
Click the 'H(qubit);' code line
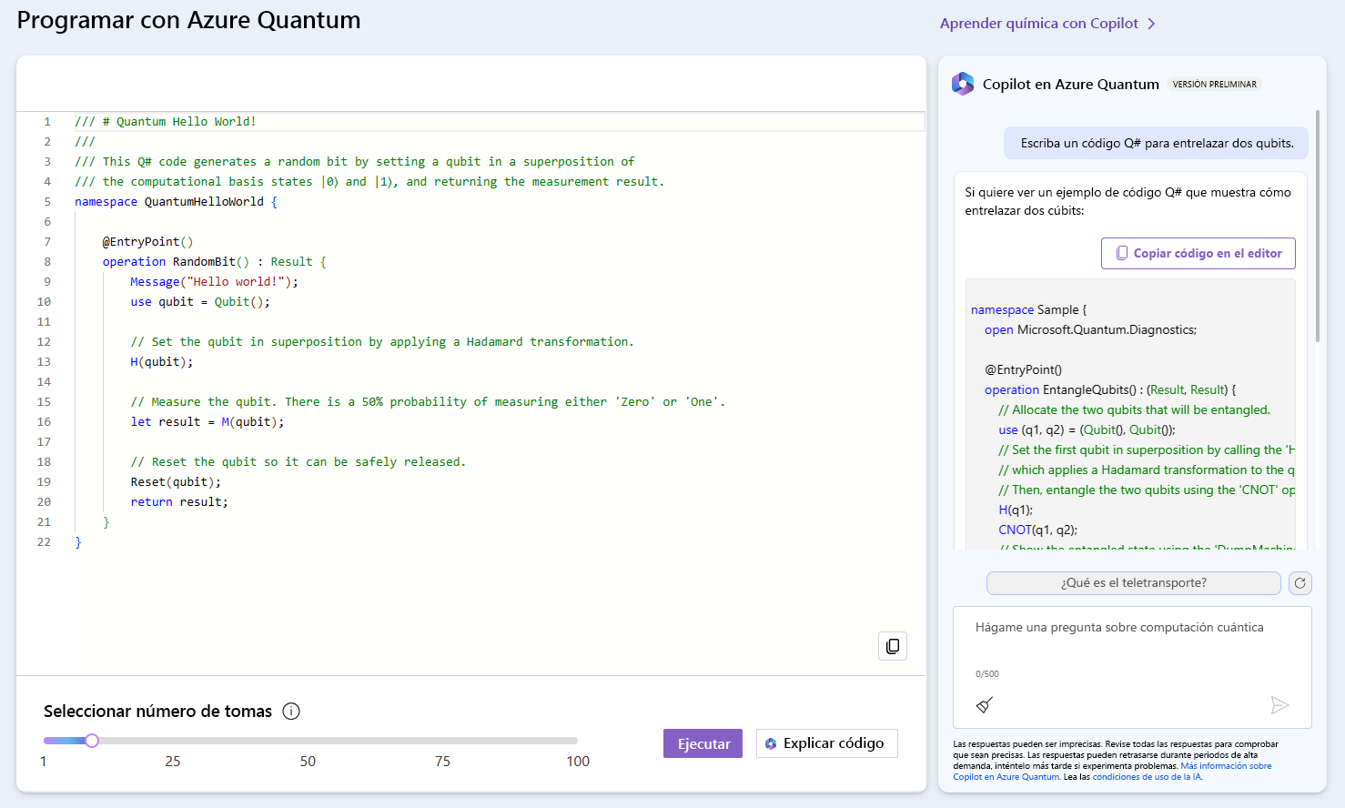(x=161, y=362)
